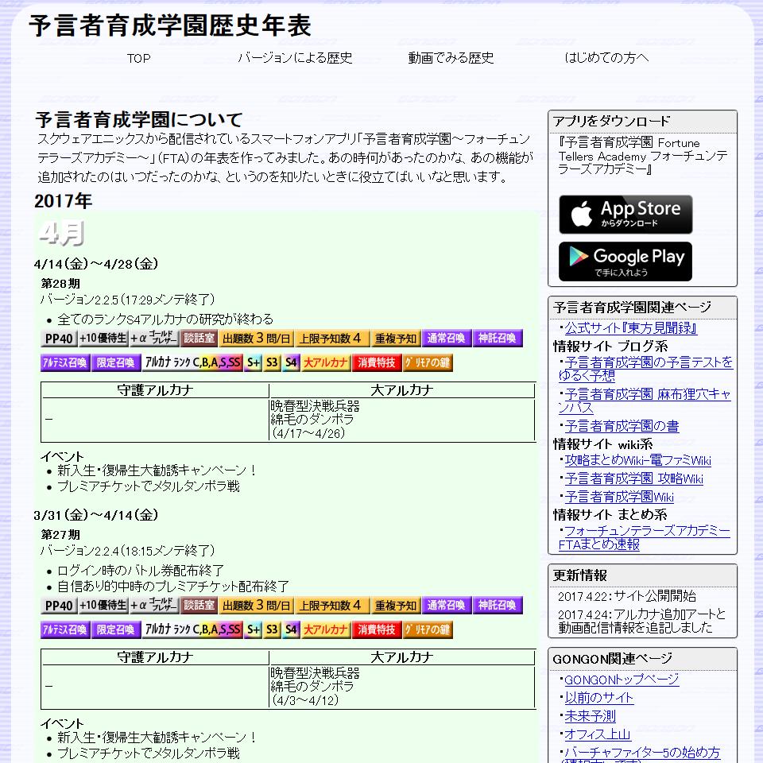The height and width of the screenshot is (763, 763).
Task: Click the 更新情報 panel header
Action: coord(642,575)
